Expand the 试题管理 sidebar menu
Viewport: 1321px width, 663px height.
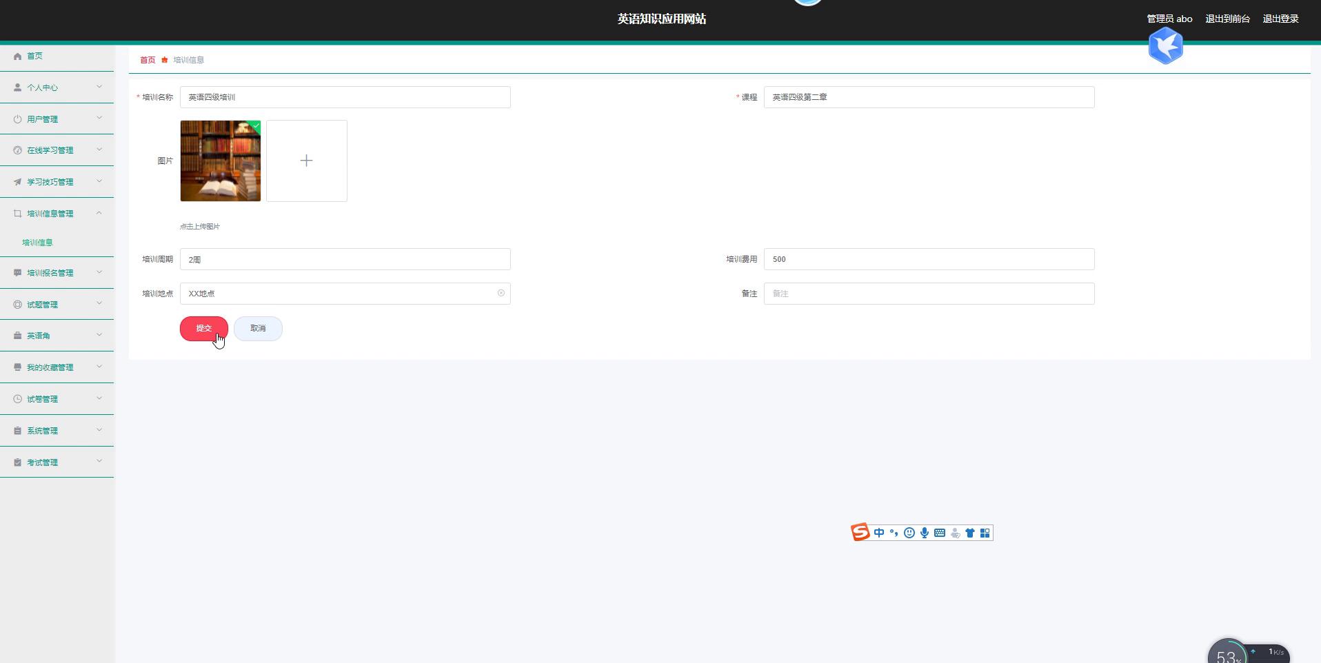coord(57,305)
